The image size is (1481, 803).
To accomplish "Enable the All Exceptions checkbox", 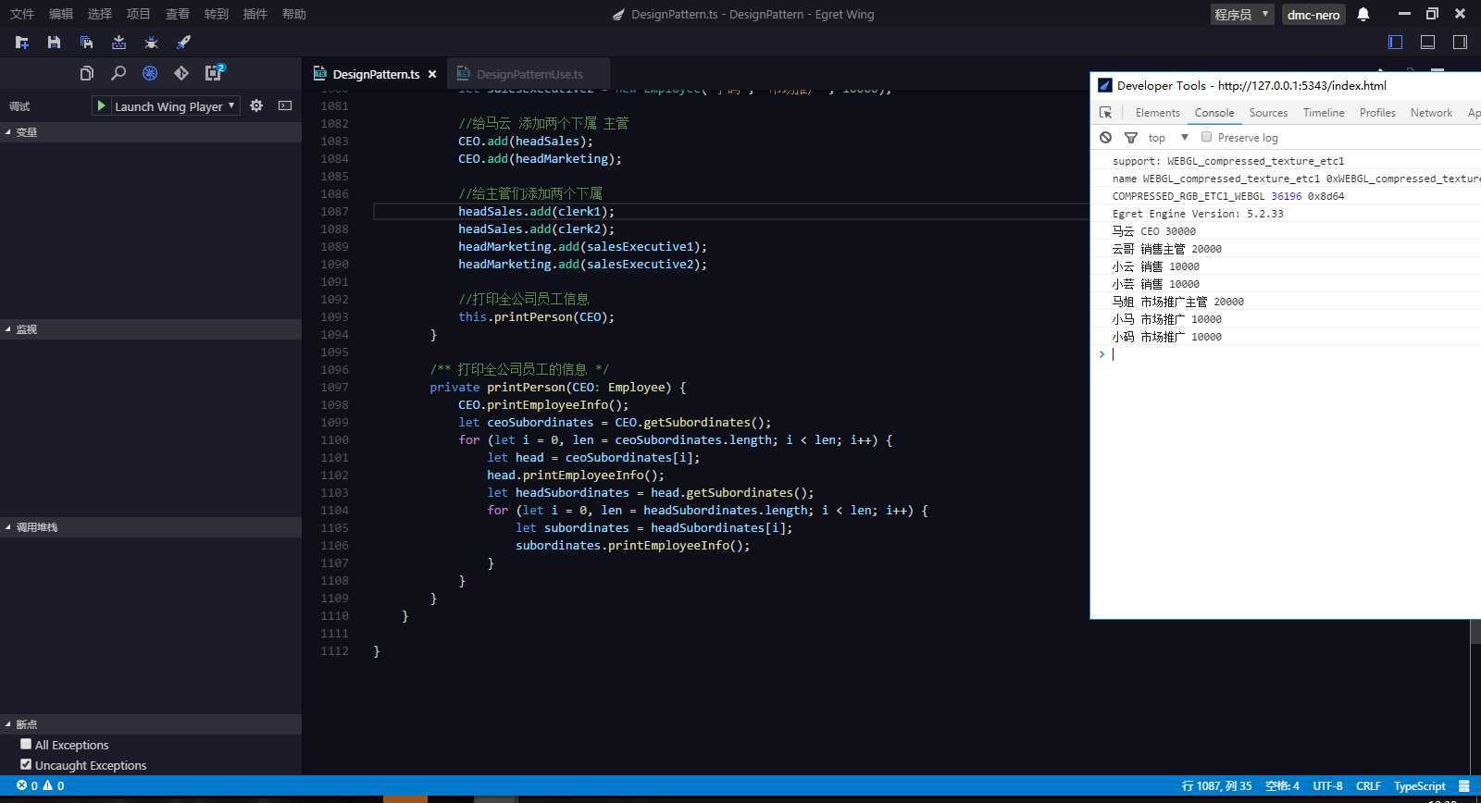I will click(x=26, y=744).
